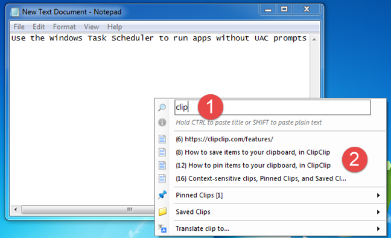Close the Notepad window
391x238 pixels.
coord(307,10)
